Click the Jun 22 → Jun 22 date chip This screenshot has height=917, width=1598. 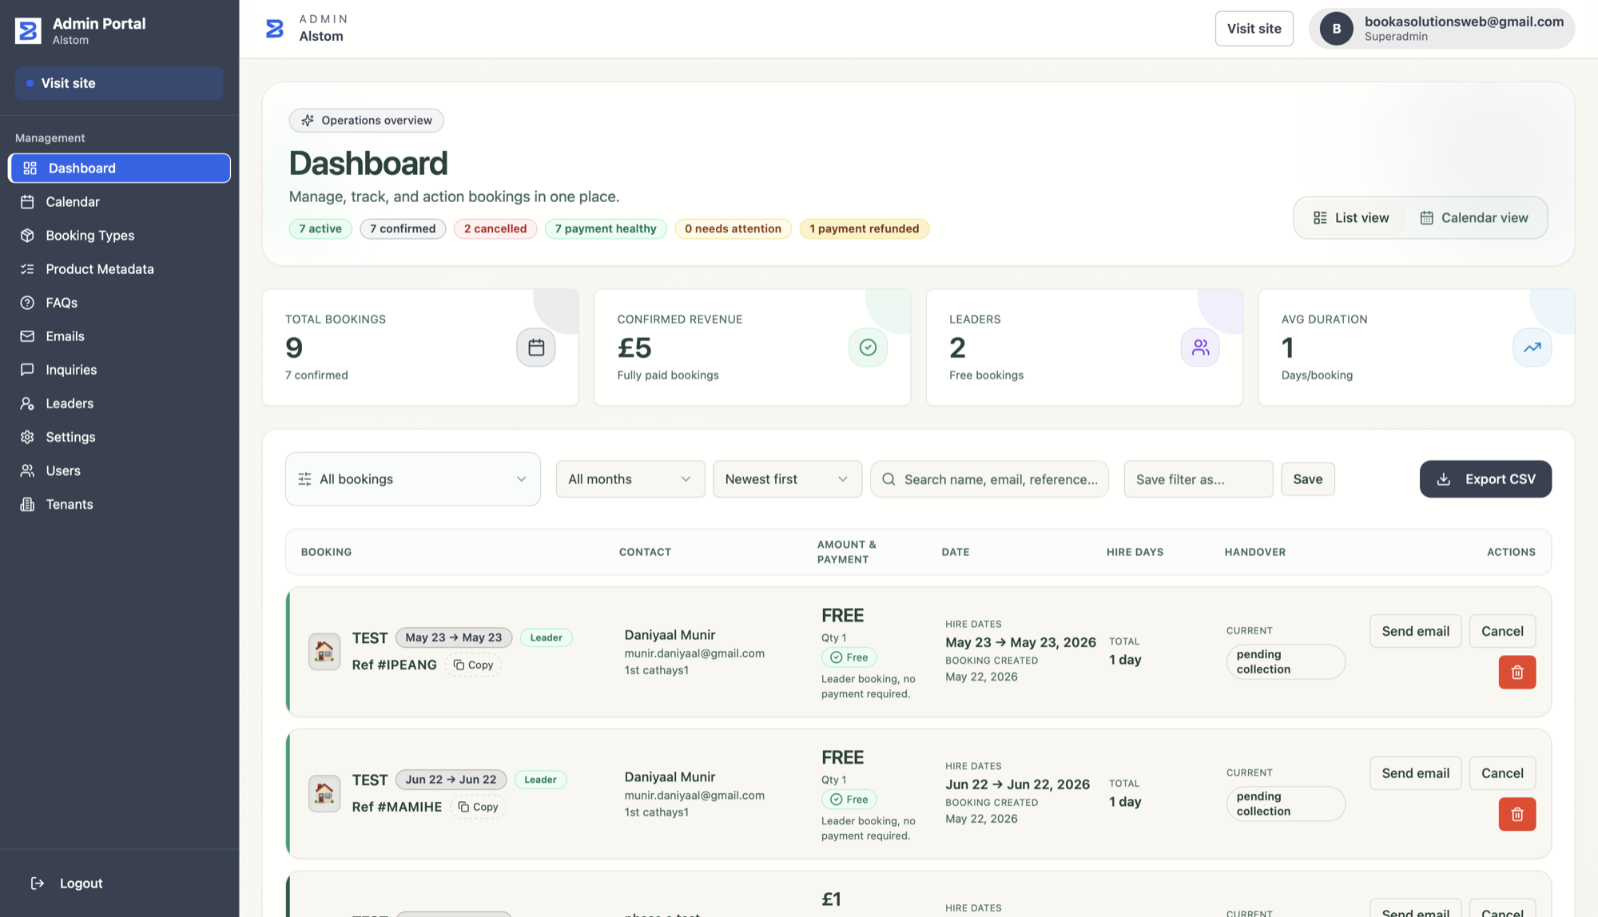tap(451, 780)
